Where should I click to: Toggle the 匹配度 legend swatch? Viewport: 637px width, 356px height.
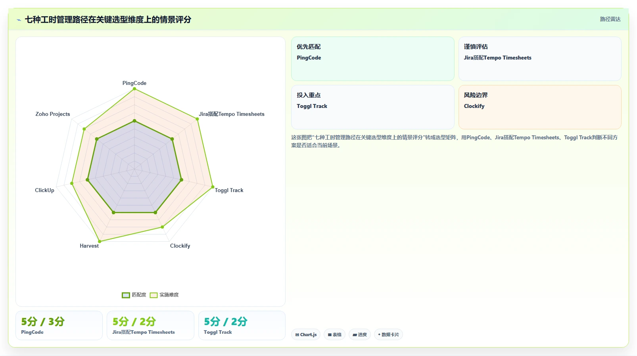[126, 295]
